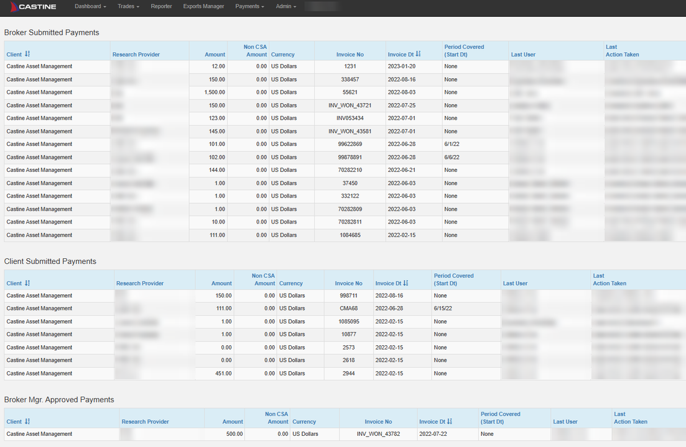This screenshot has height=447, width=686.
Task: Expand the Admin dropdown menu
Action: 285,7
